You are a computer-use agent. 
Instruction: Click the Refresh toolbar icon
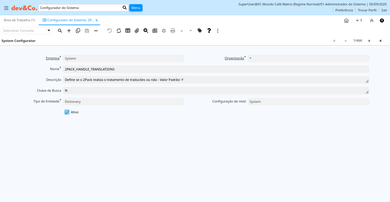[x=119, y=31]
